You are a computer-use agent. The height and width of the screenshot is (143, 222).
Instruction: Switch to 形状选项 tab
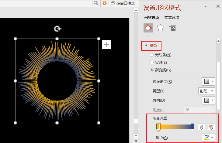(152, 18)
